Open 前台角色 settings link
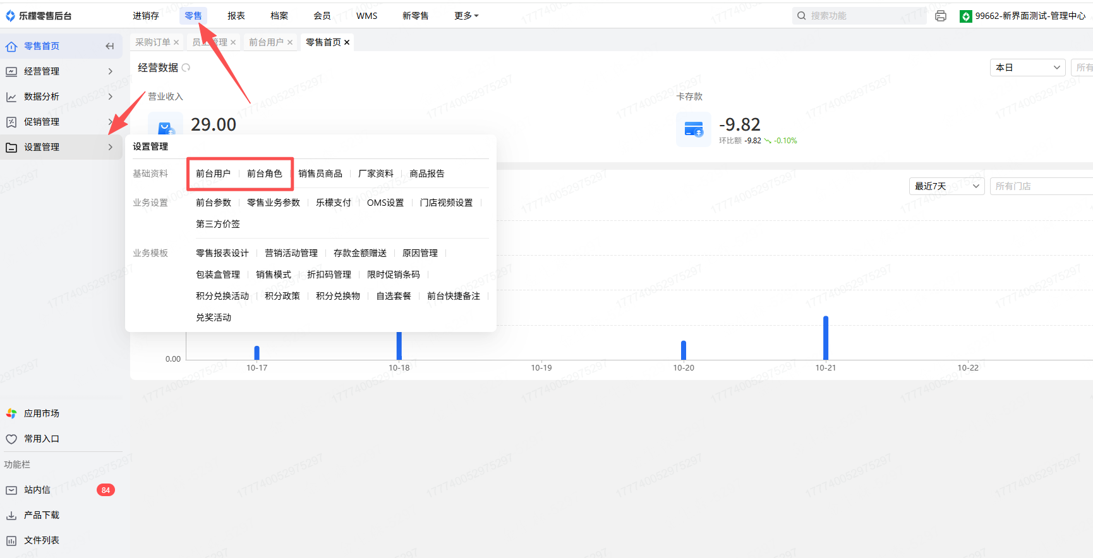The image size is (1093, 558). (265, 174)
